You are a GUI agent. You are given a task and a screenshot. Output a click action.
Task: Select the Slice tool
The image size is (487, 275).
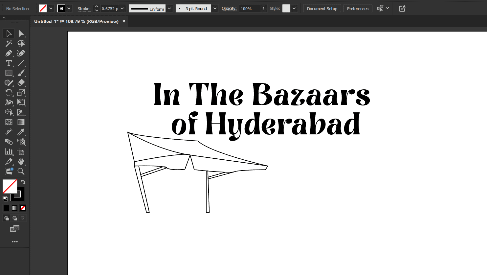[x=9, y=162]
